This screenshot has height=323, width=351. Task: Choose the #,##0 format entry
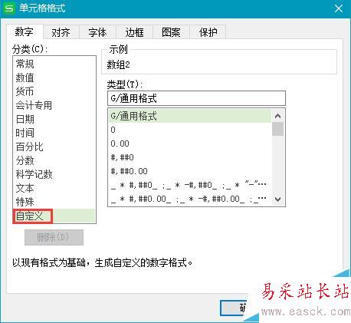click(x=190, y=157)
